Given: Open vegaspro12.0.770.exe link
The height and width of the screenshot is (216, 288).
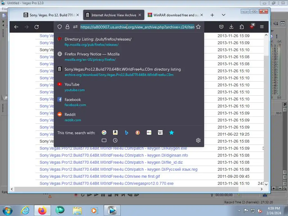Looking at the screenshot, I should [x=107, y=183].
